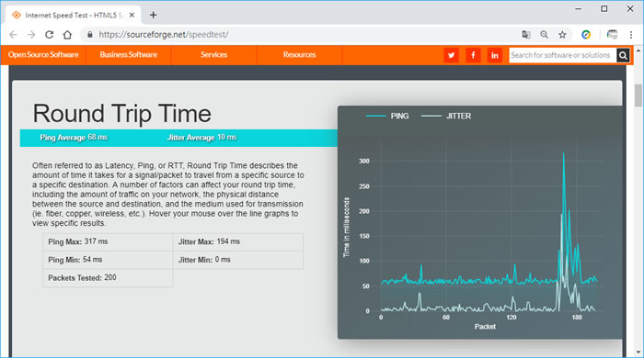644x358 pixels.
Task: Click the Jitter Max 194 ms cell
Action: tap(237, 242)
